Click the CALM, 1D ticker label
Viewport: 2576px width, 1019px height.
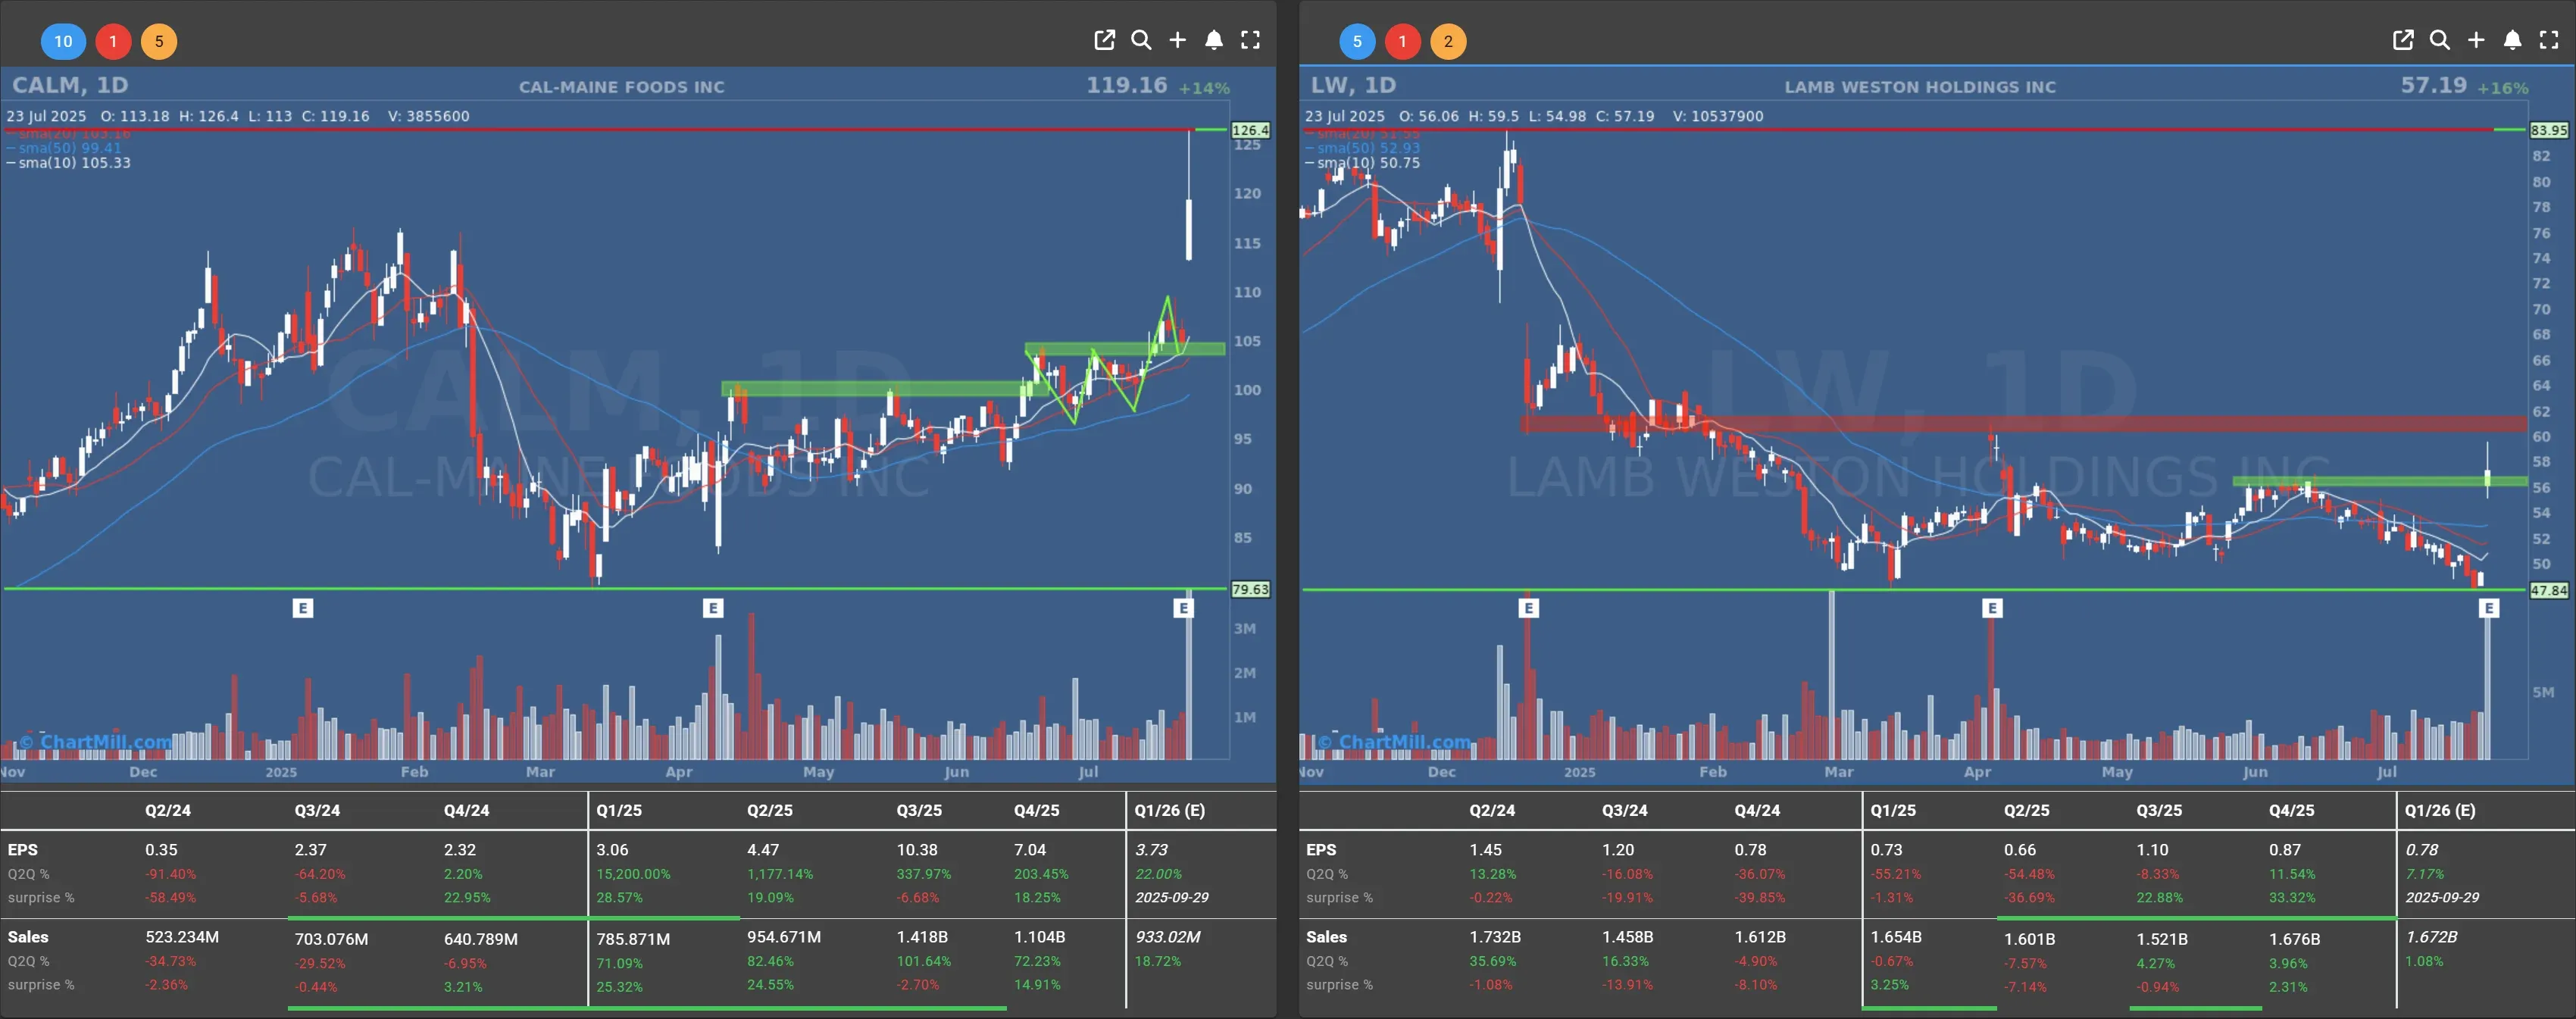[x=70, y=85]
